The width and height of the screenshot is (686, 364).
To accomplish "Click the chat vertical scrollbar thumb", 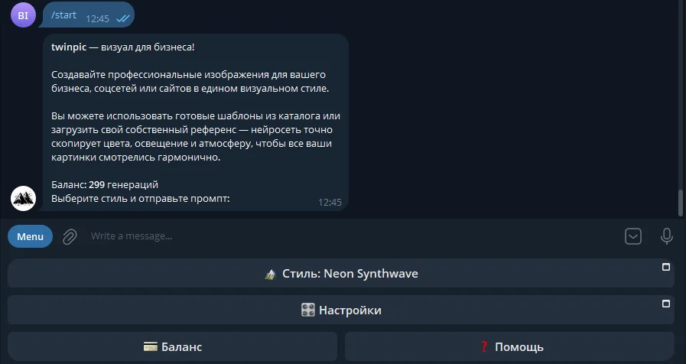I will 681,203.
